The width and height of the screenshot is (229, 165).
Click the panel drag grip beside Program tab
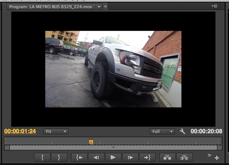tap(4, 6)
